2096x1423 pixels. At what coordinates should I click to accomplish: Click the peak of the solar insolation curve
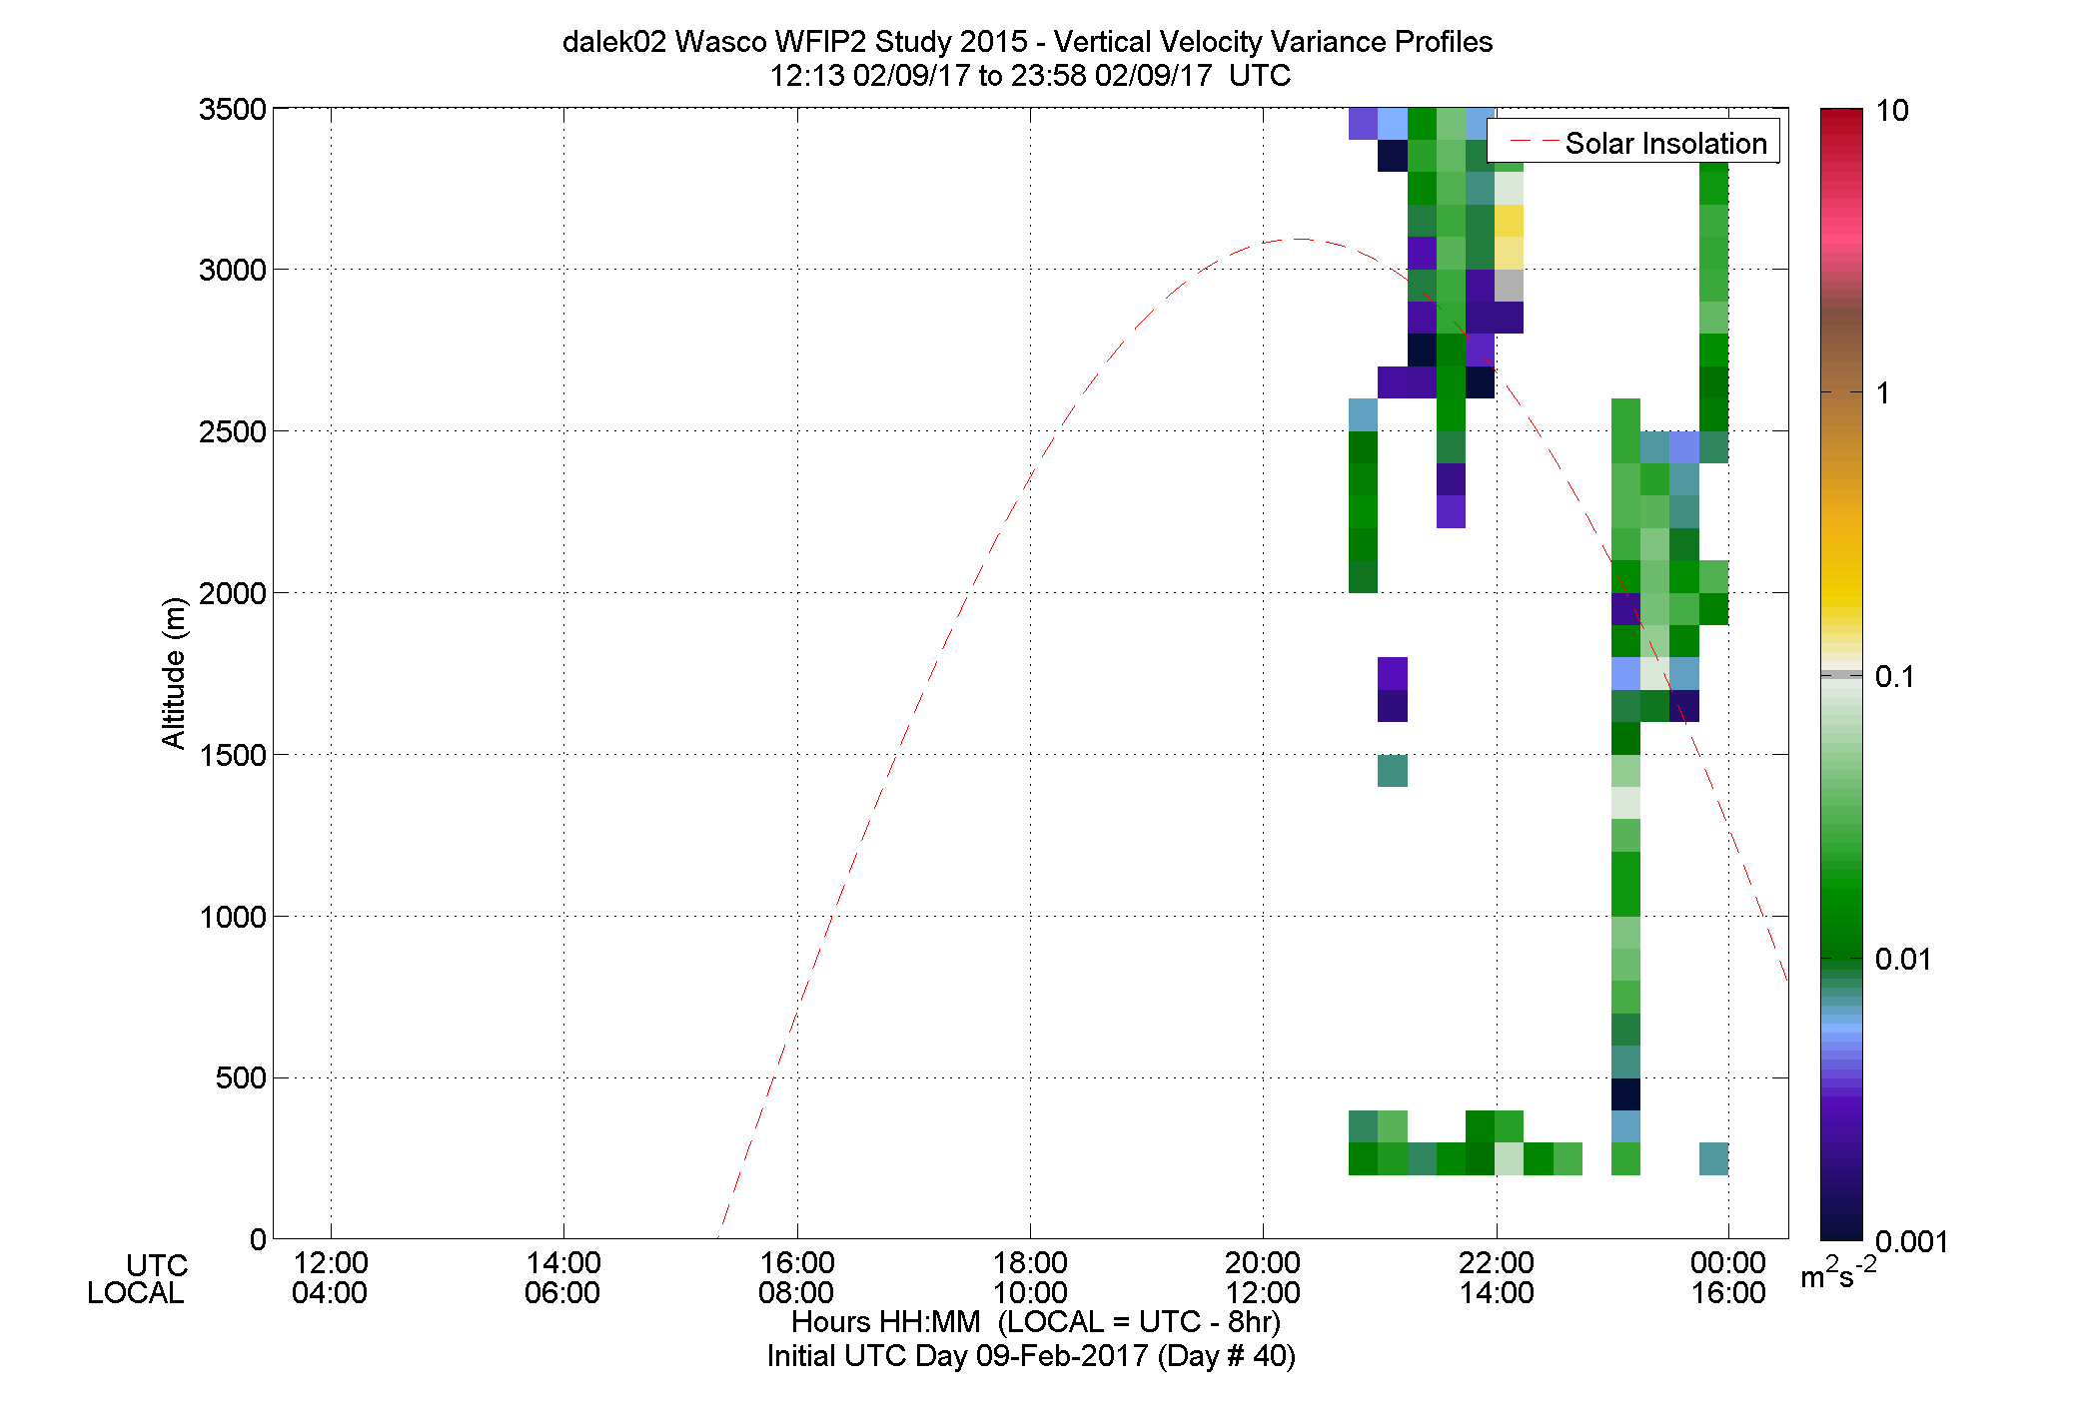coord(1297,239)
